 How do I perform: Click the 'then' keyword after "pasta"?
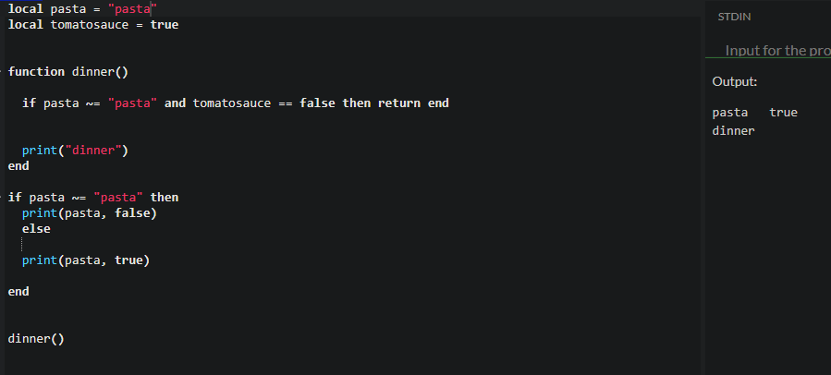coord(164,197)
